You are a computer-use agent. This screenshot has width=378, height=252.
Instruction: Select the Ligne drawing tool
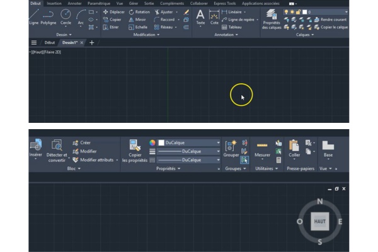pyautogui.click(x=33, y=16)
